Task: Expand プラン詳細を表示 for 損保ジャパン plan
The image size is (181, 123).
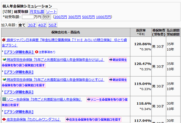Action: click(x=19, y=52)
